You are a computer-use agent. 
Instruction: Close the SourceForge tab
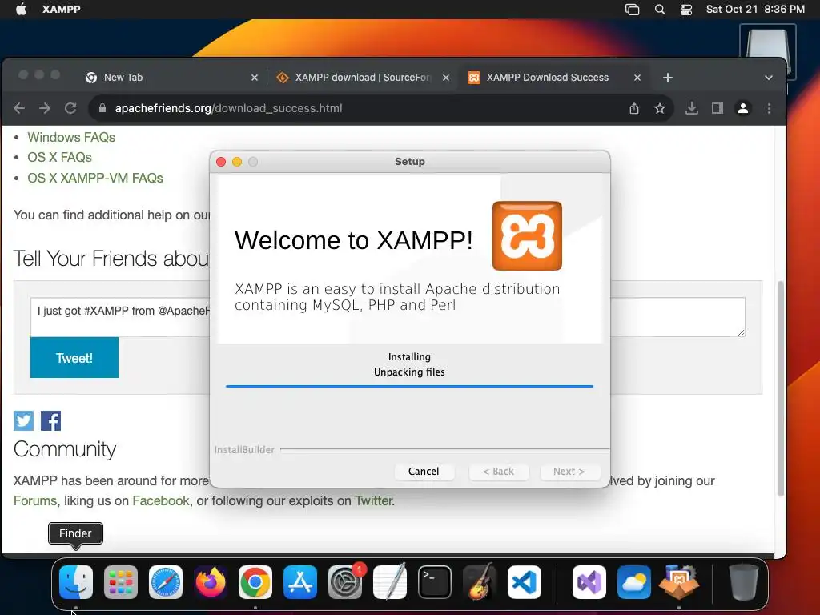[446, 78]
